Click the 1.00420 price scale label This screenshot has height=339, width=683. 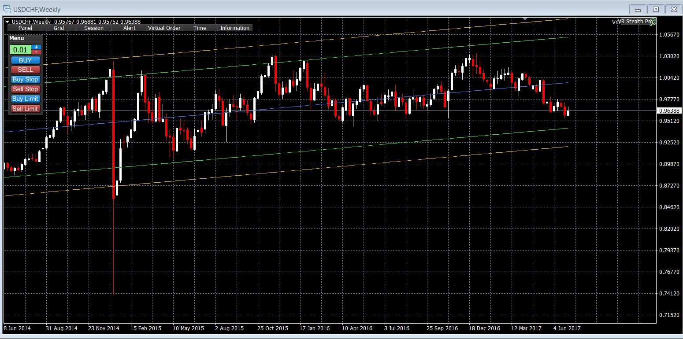coord(669,78)
